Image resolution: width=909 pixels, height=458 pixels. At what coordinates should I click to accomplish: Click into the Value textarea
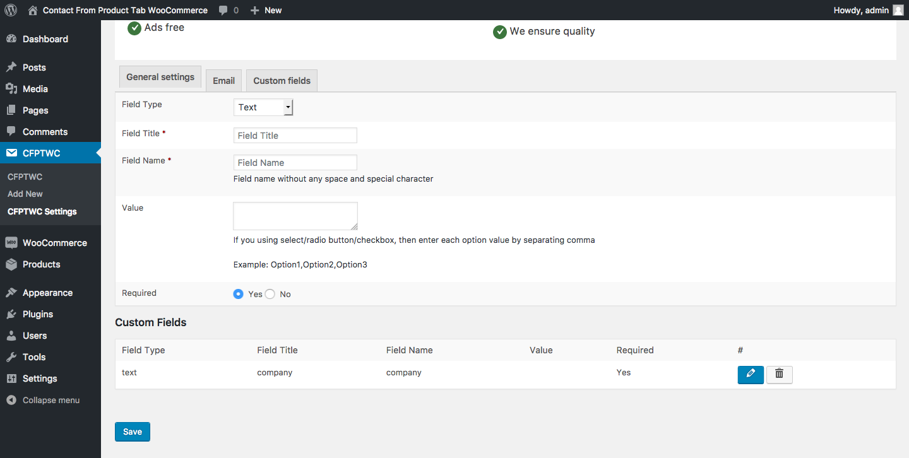pyautogui.click(x=295, y=216)
